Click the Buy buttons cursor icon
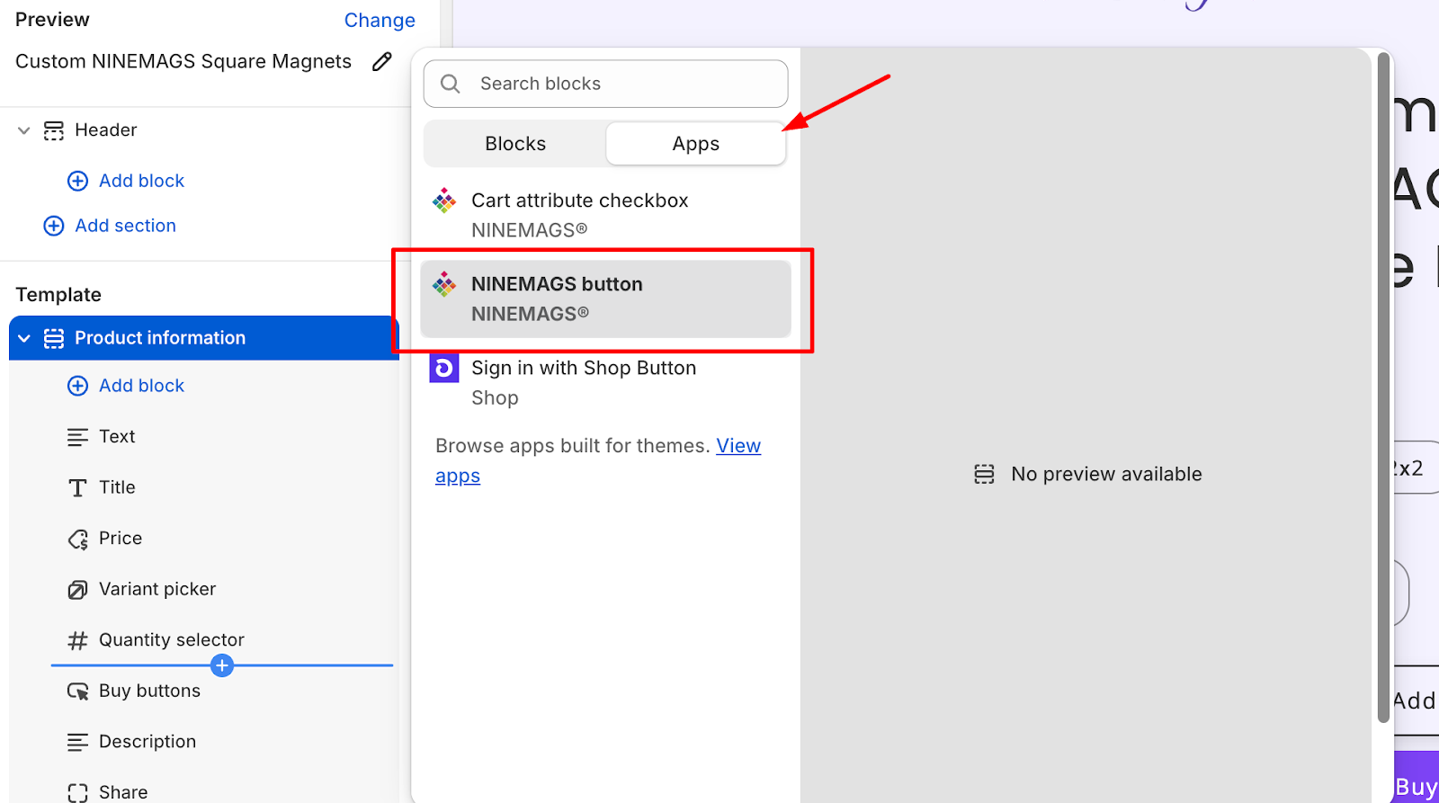Screen dimensions: 1439x803 (x=78, y=691)
